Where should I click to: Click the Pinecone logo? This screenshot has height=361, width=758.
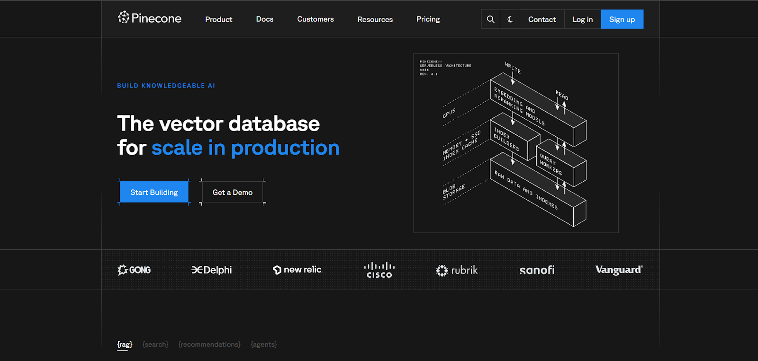(150, 18)
